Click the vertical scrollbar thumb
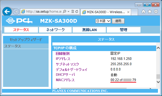162x96 pixels. pyautogui.click(x=158, y=77)
